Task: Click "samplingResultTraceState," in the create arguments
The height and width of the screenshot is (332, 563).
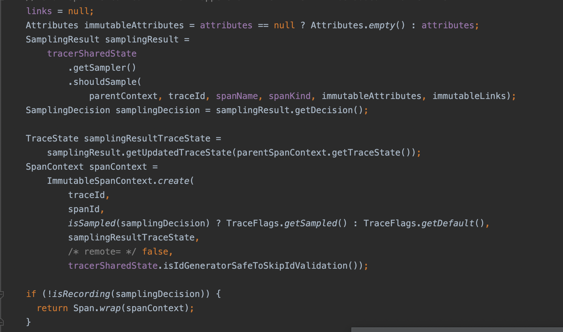Action: click(x=134, y=237)
